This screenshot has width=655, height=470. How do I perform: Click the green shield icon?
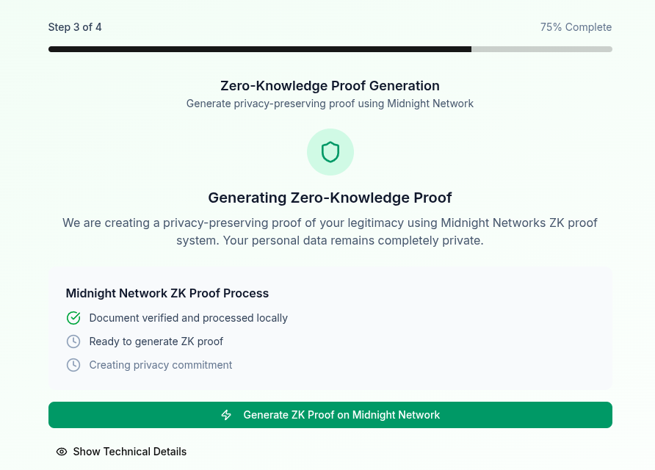click(x=330, y=152)
